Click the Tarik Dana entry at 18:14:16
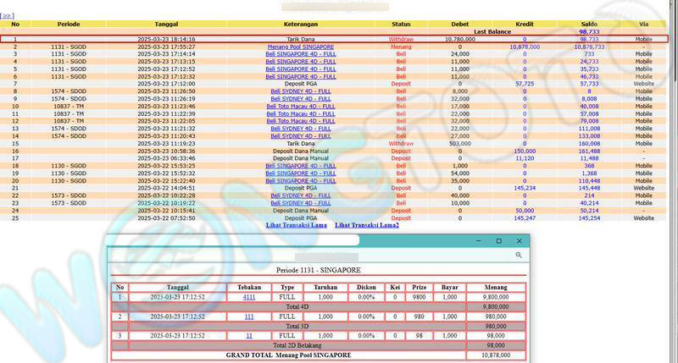Image resolution: width=678 pixels, height=363 pixels. (x=301, y=39)
